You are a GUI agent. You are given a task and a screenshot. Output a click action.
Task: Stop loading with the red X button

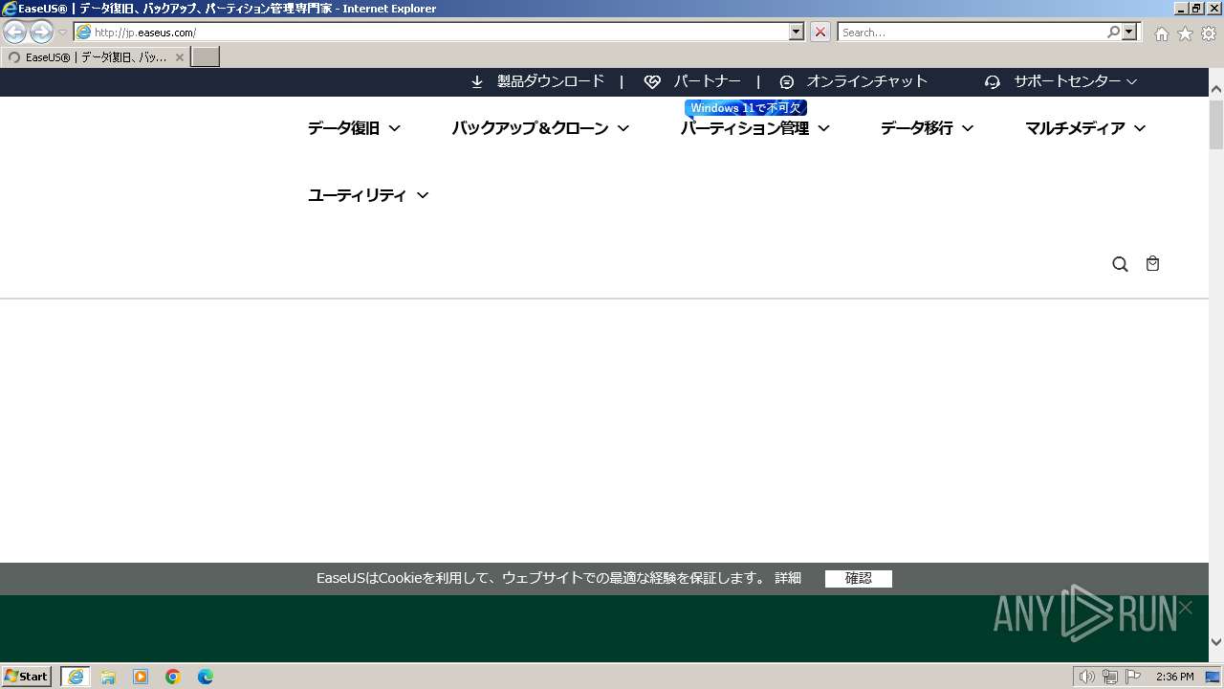point(820,32)
